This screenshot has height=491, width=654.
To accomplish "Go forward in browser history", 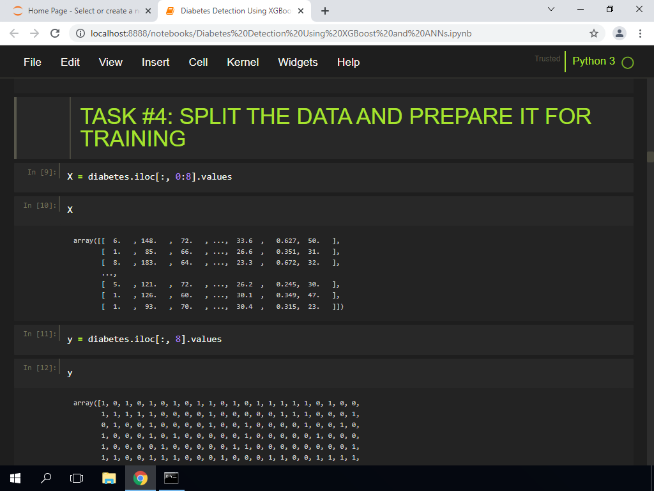I will (x=34, y=33).
